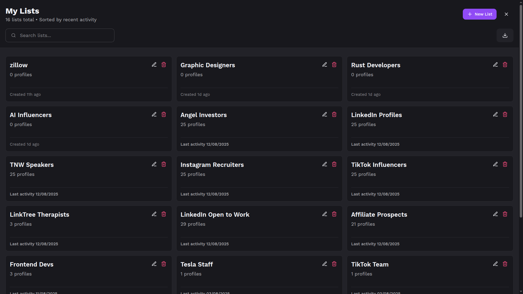The width and height of the screenshot is (523, 294).
Task: Open the Frontend Devs list card
Action: 32,264
